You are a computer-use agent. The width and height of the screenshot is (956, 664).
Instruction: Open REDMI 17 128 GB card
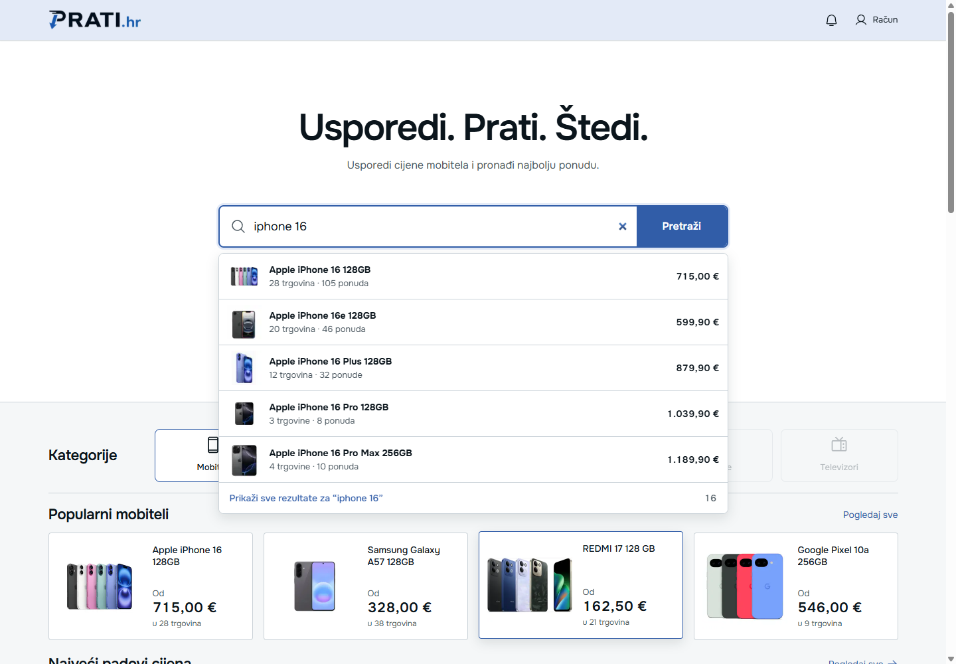581,585
